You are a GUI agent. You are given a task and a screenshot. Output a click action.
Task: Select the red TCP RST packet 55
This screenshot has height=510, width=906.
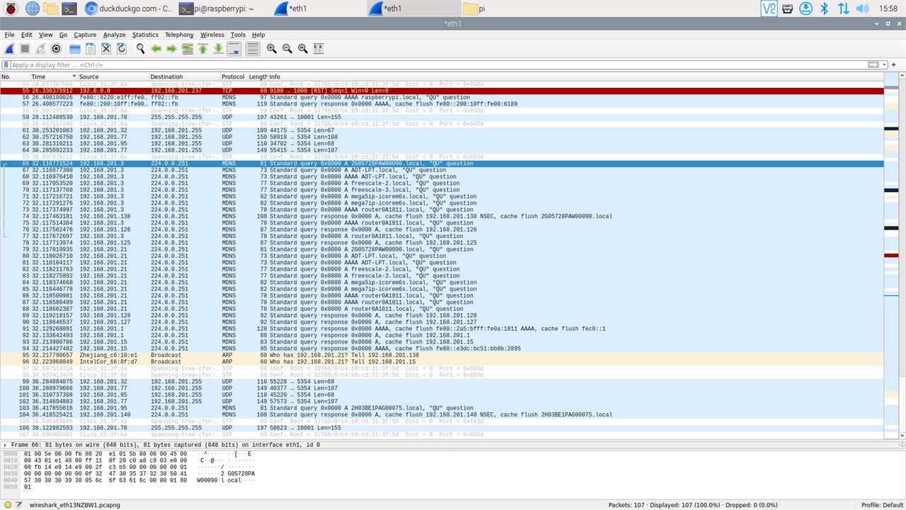click(442, 91)
